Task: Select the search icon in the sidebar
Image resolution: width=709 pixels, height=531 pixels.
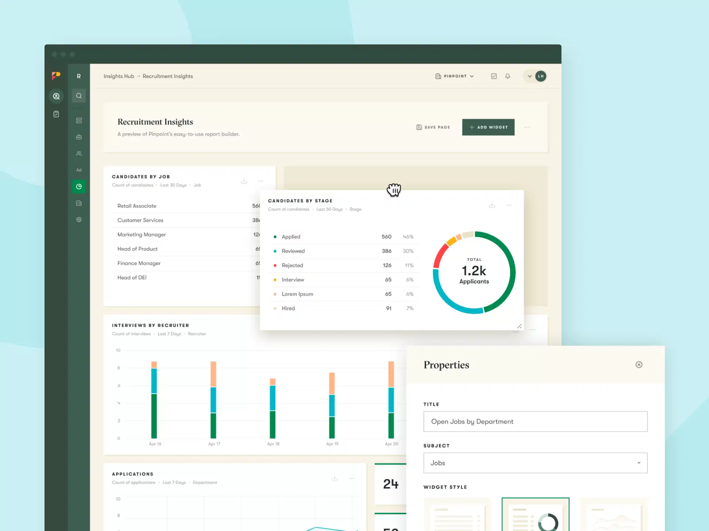Action: [x=79, y=96]
